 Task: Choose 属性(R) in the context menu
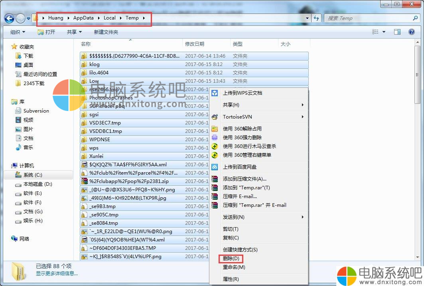231,279
